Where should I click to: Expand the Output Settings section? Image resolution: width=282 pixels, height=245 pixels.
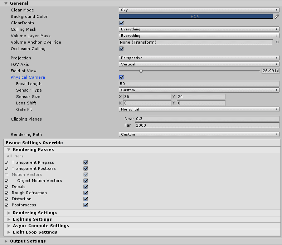pos(6,241)
